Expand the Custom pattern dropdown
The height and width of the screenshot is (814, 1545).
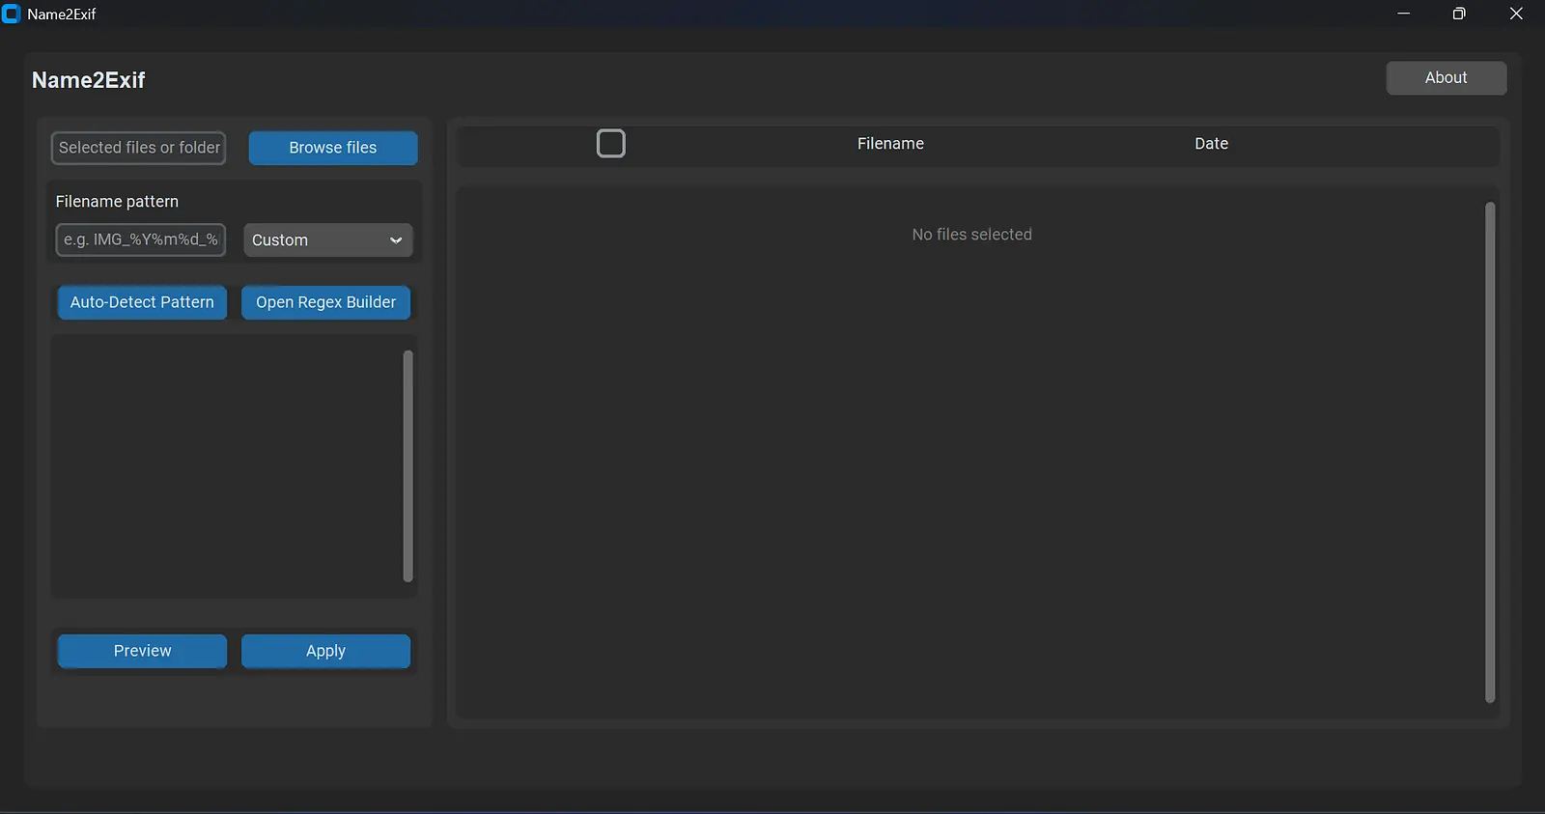pos(327,240)
